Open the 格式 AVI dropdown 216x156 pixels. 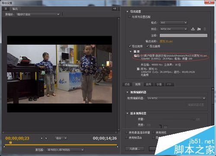[174, 23]
